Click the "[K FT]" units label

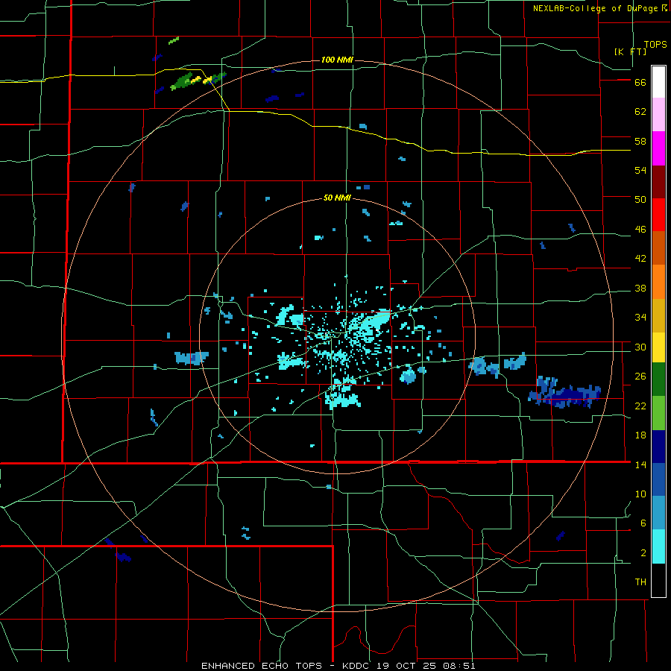tap(630, 51)
